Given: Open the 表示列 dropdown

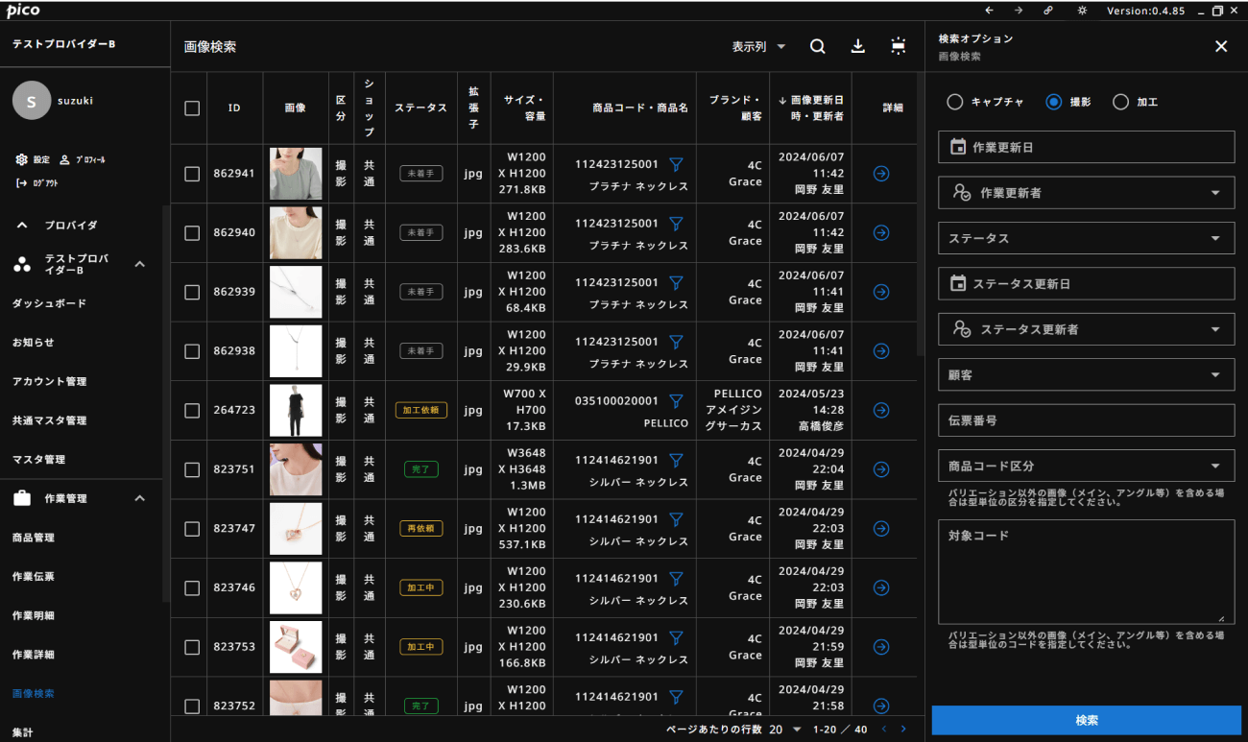Looking at the screenshot, I should 758,46.
